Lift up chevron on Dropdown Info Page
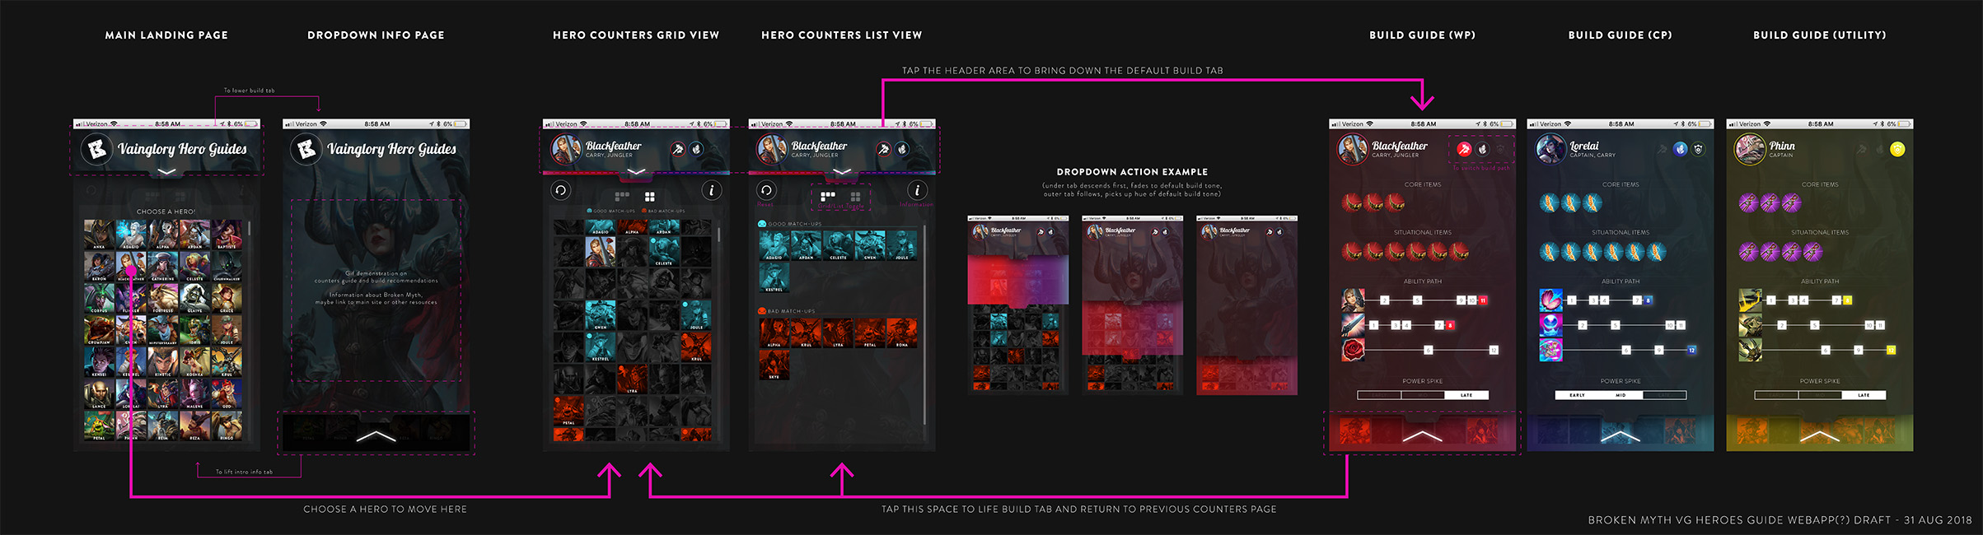Screen dimensions: 1983x535 click(376, 435)
